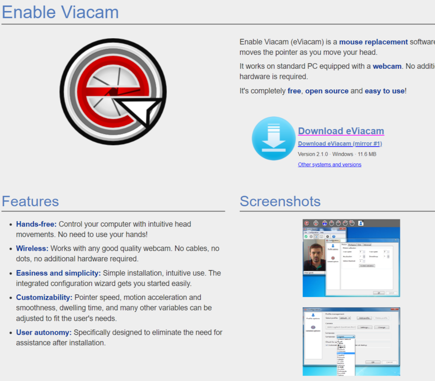435x381 pixels.
Task: Click the 'Customizability:' feature label
Action: click(44, 298)
